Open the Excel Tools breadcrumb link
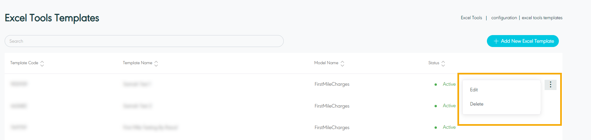 pyautogui.click(x=471, y=18)
